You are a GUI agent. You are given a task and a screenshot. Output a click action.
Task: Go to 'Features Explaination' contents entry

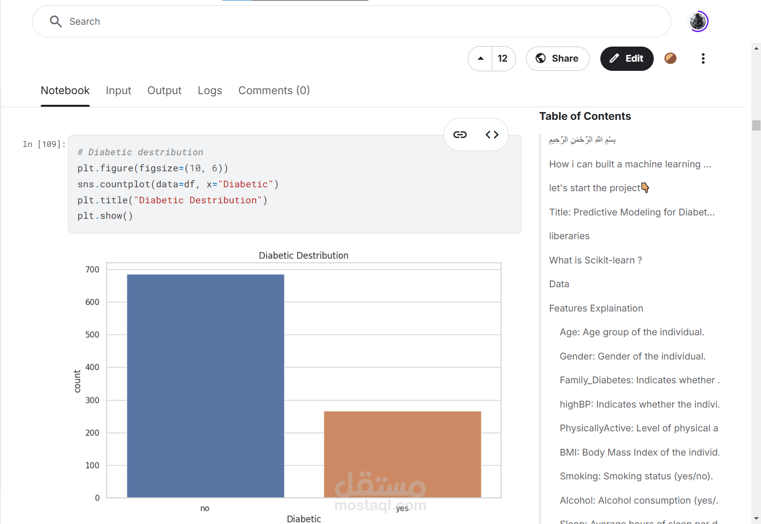(596, 308)
